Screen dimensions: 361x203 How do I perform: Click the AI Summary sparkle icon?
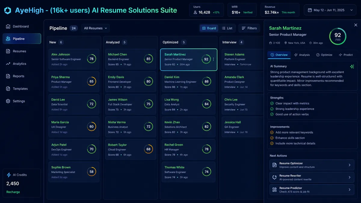point(352,66)
